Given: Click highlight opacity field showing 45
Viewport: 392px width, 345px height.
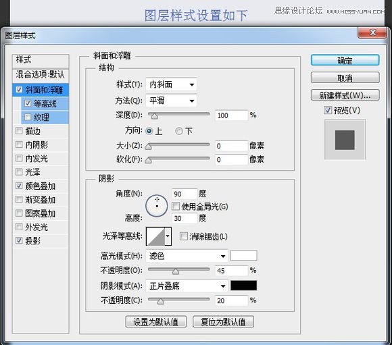Looking at the screenshot, I should coord(232,271).
